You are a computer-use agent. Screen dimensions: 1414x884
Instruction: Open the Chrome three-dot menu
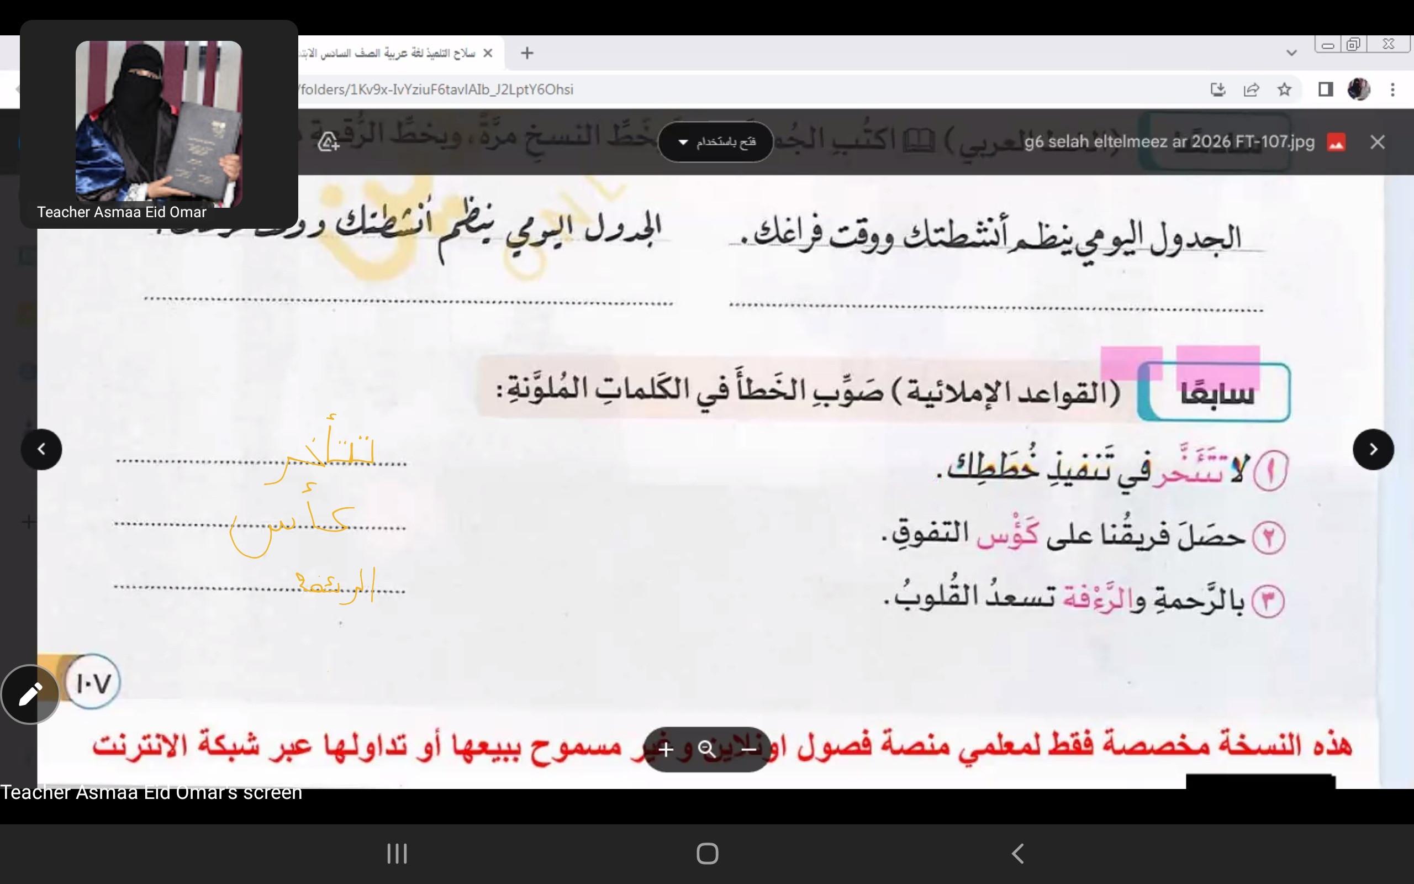(1393, 90)
